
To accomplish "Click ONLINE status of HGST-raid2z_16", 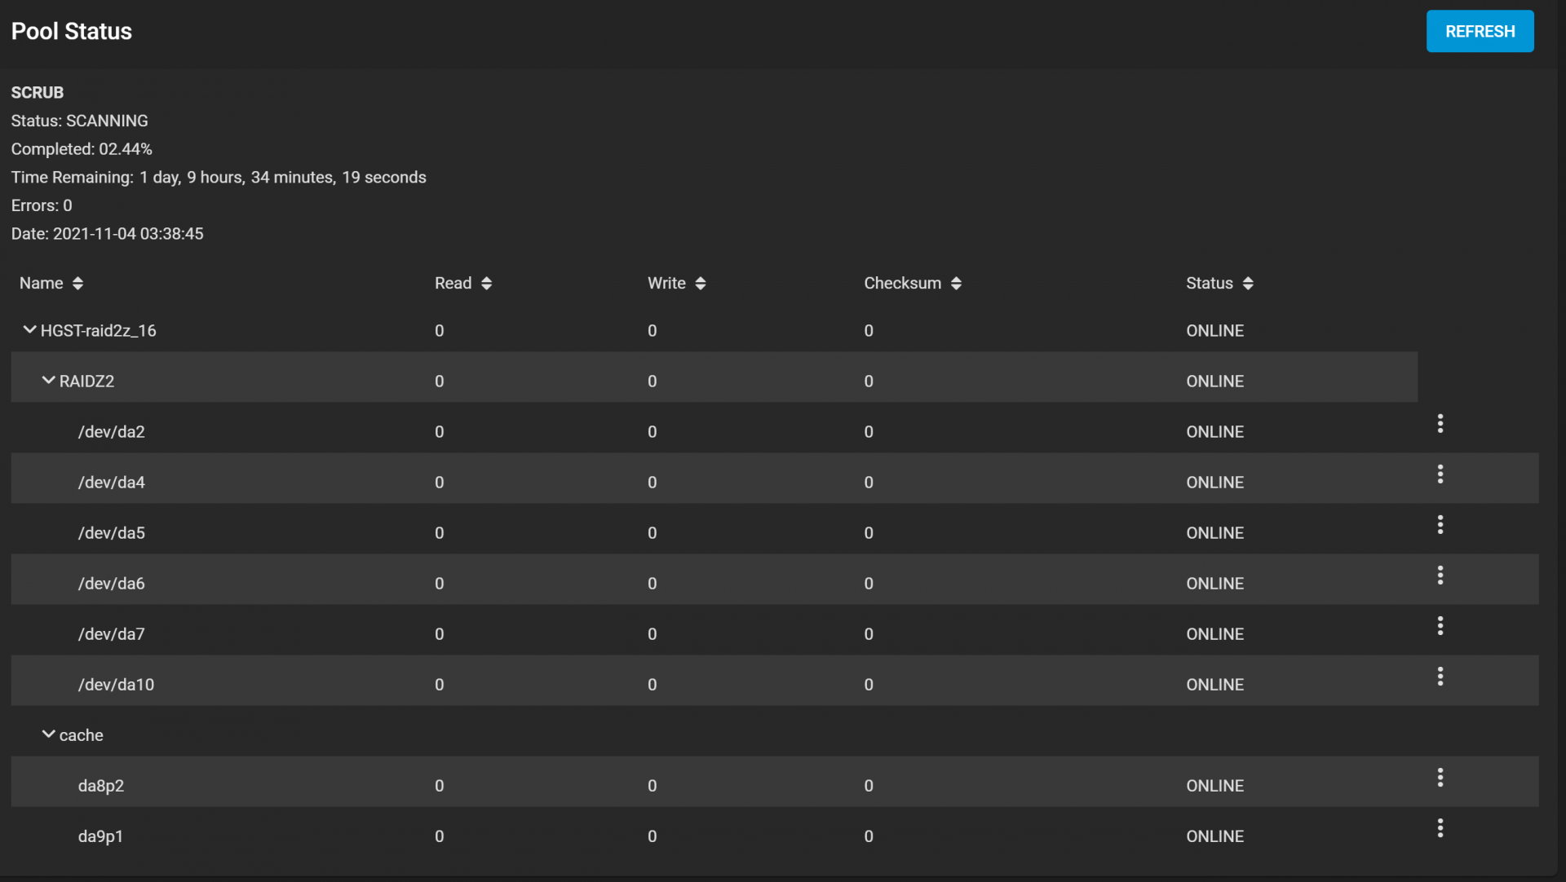I will [x=1214, y=331].
